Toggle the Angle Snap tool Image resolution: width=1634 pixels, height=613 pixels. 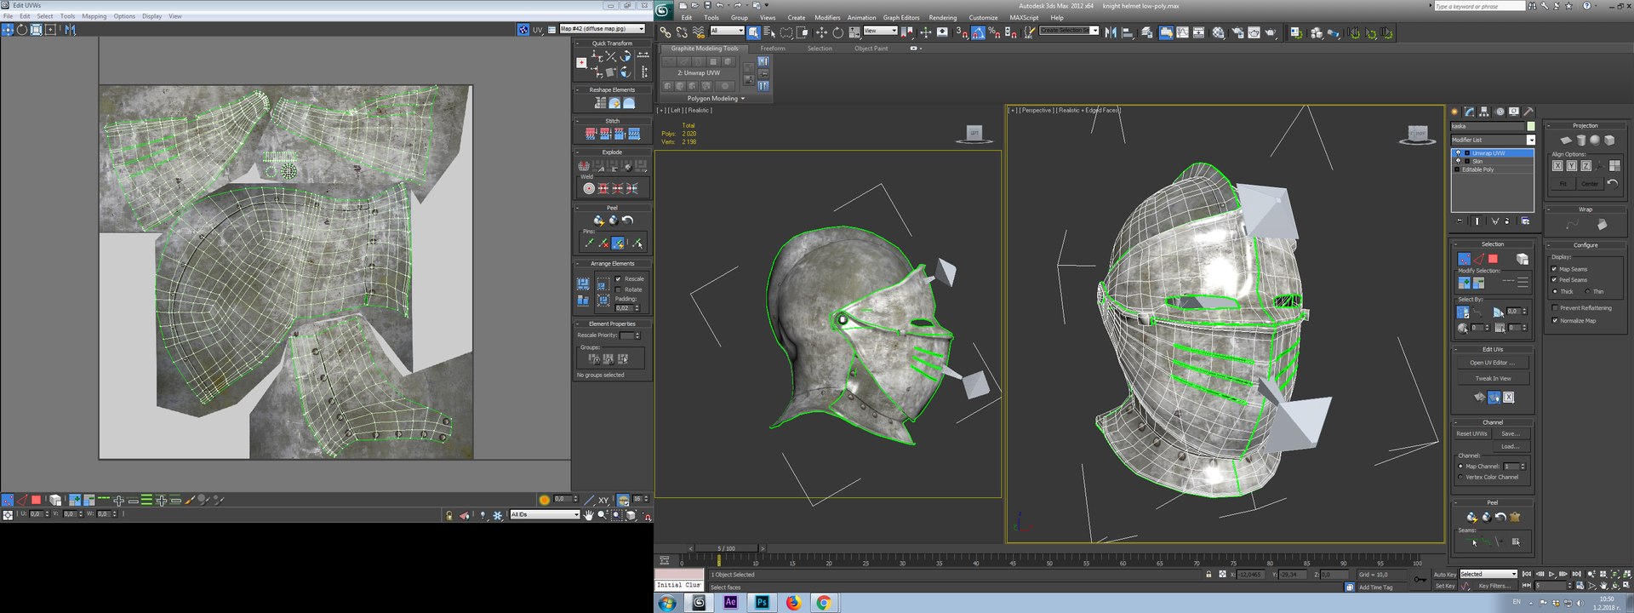[x=978, y=32]
